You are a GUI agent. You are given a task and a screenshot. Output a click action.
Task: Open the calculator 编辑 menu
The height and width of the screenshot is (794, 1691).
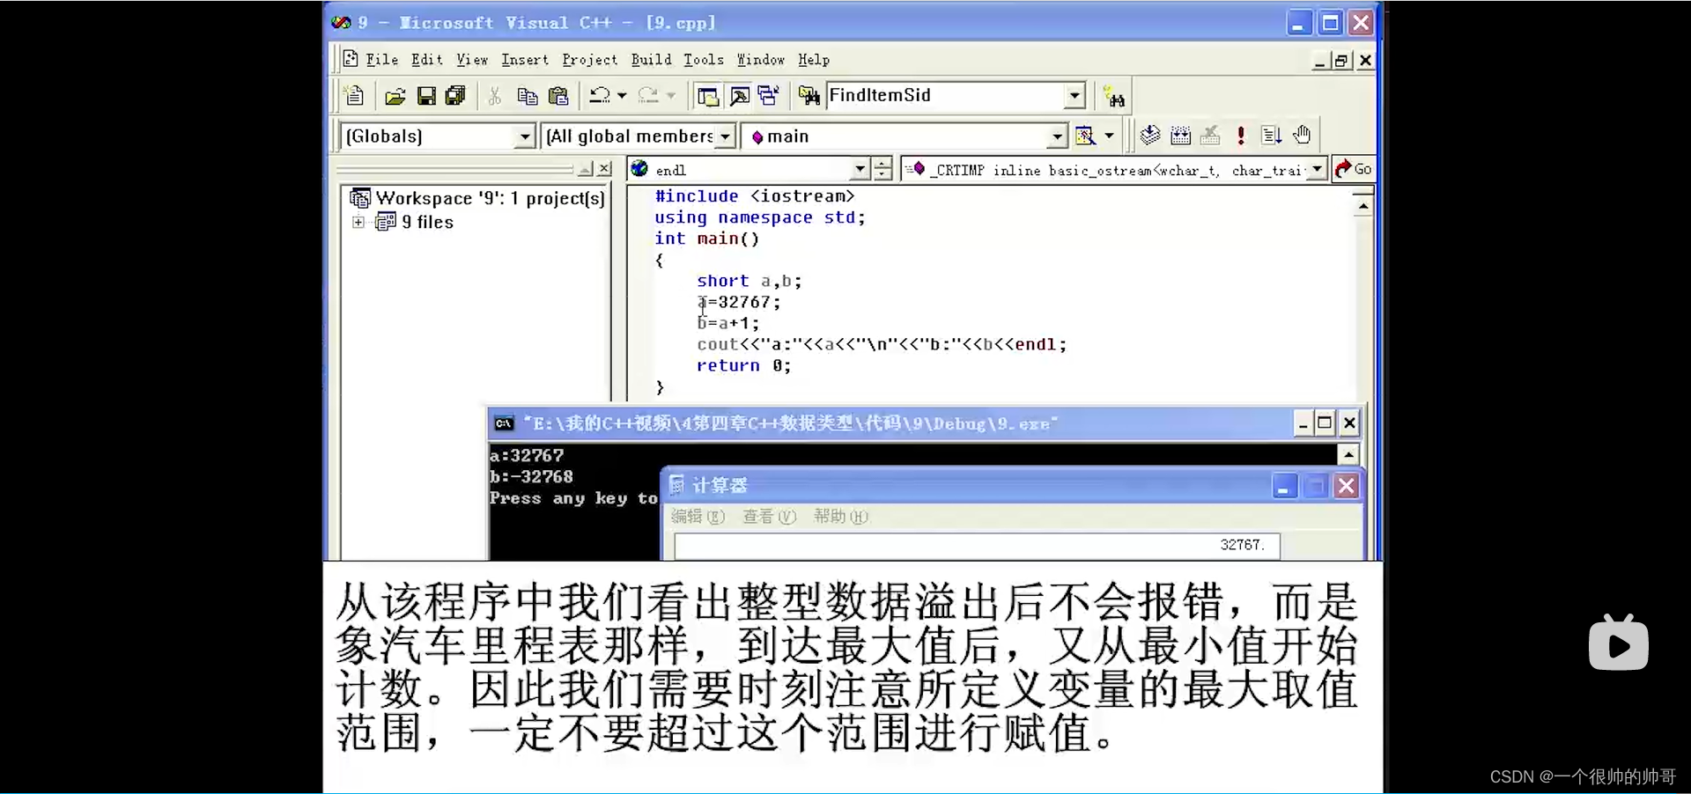[698, 517]
